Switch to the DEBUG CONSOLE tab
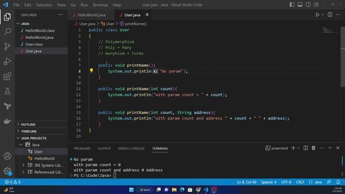This screenshot has height=194, width=345. click(x=132, y=149)
